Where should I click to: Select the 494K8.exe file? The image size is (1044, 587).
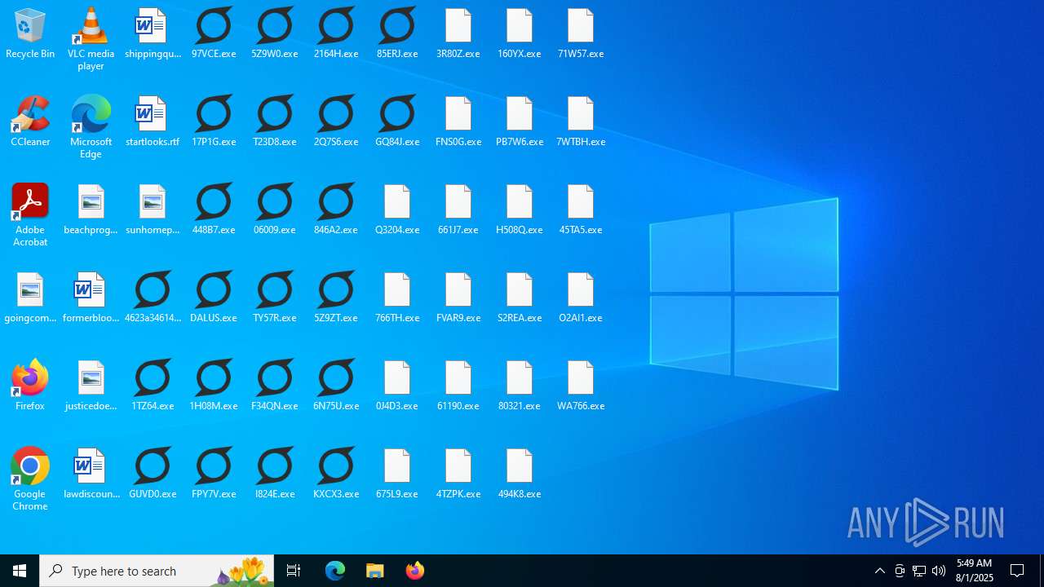click(520, 474)
